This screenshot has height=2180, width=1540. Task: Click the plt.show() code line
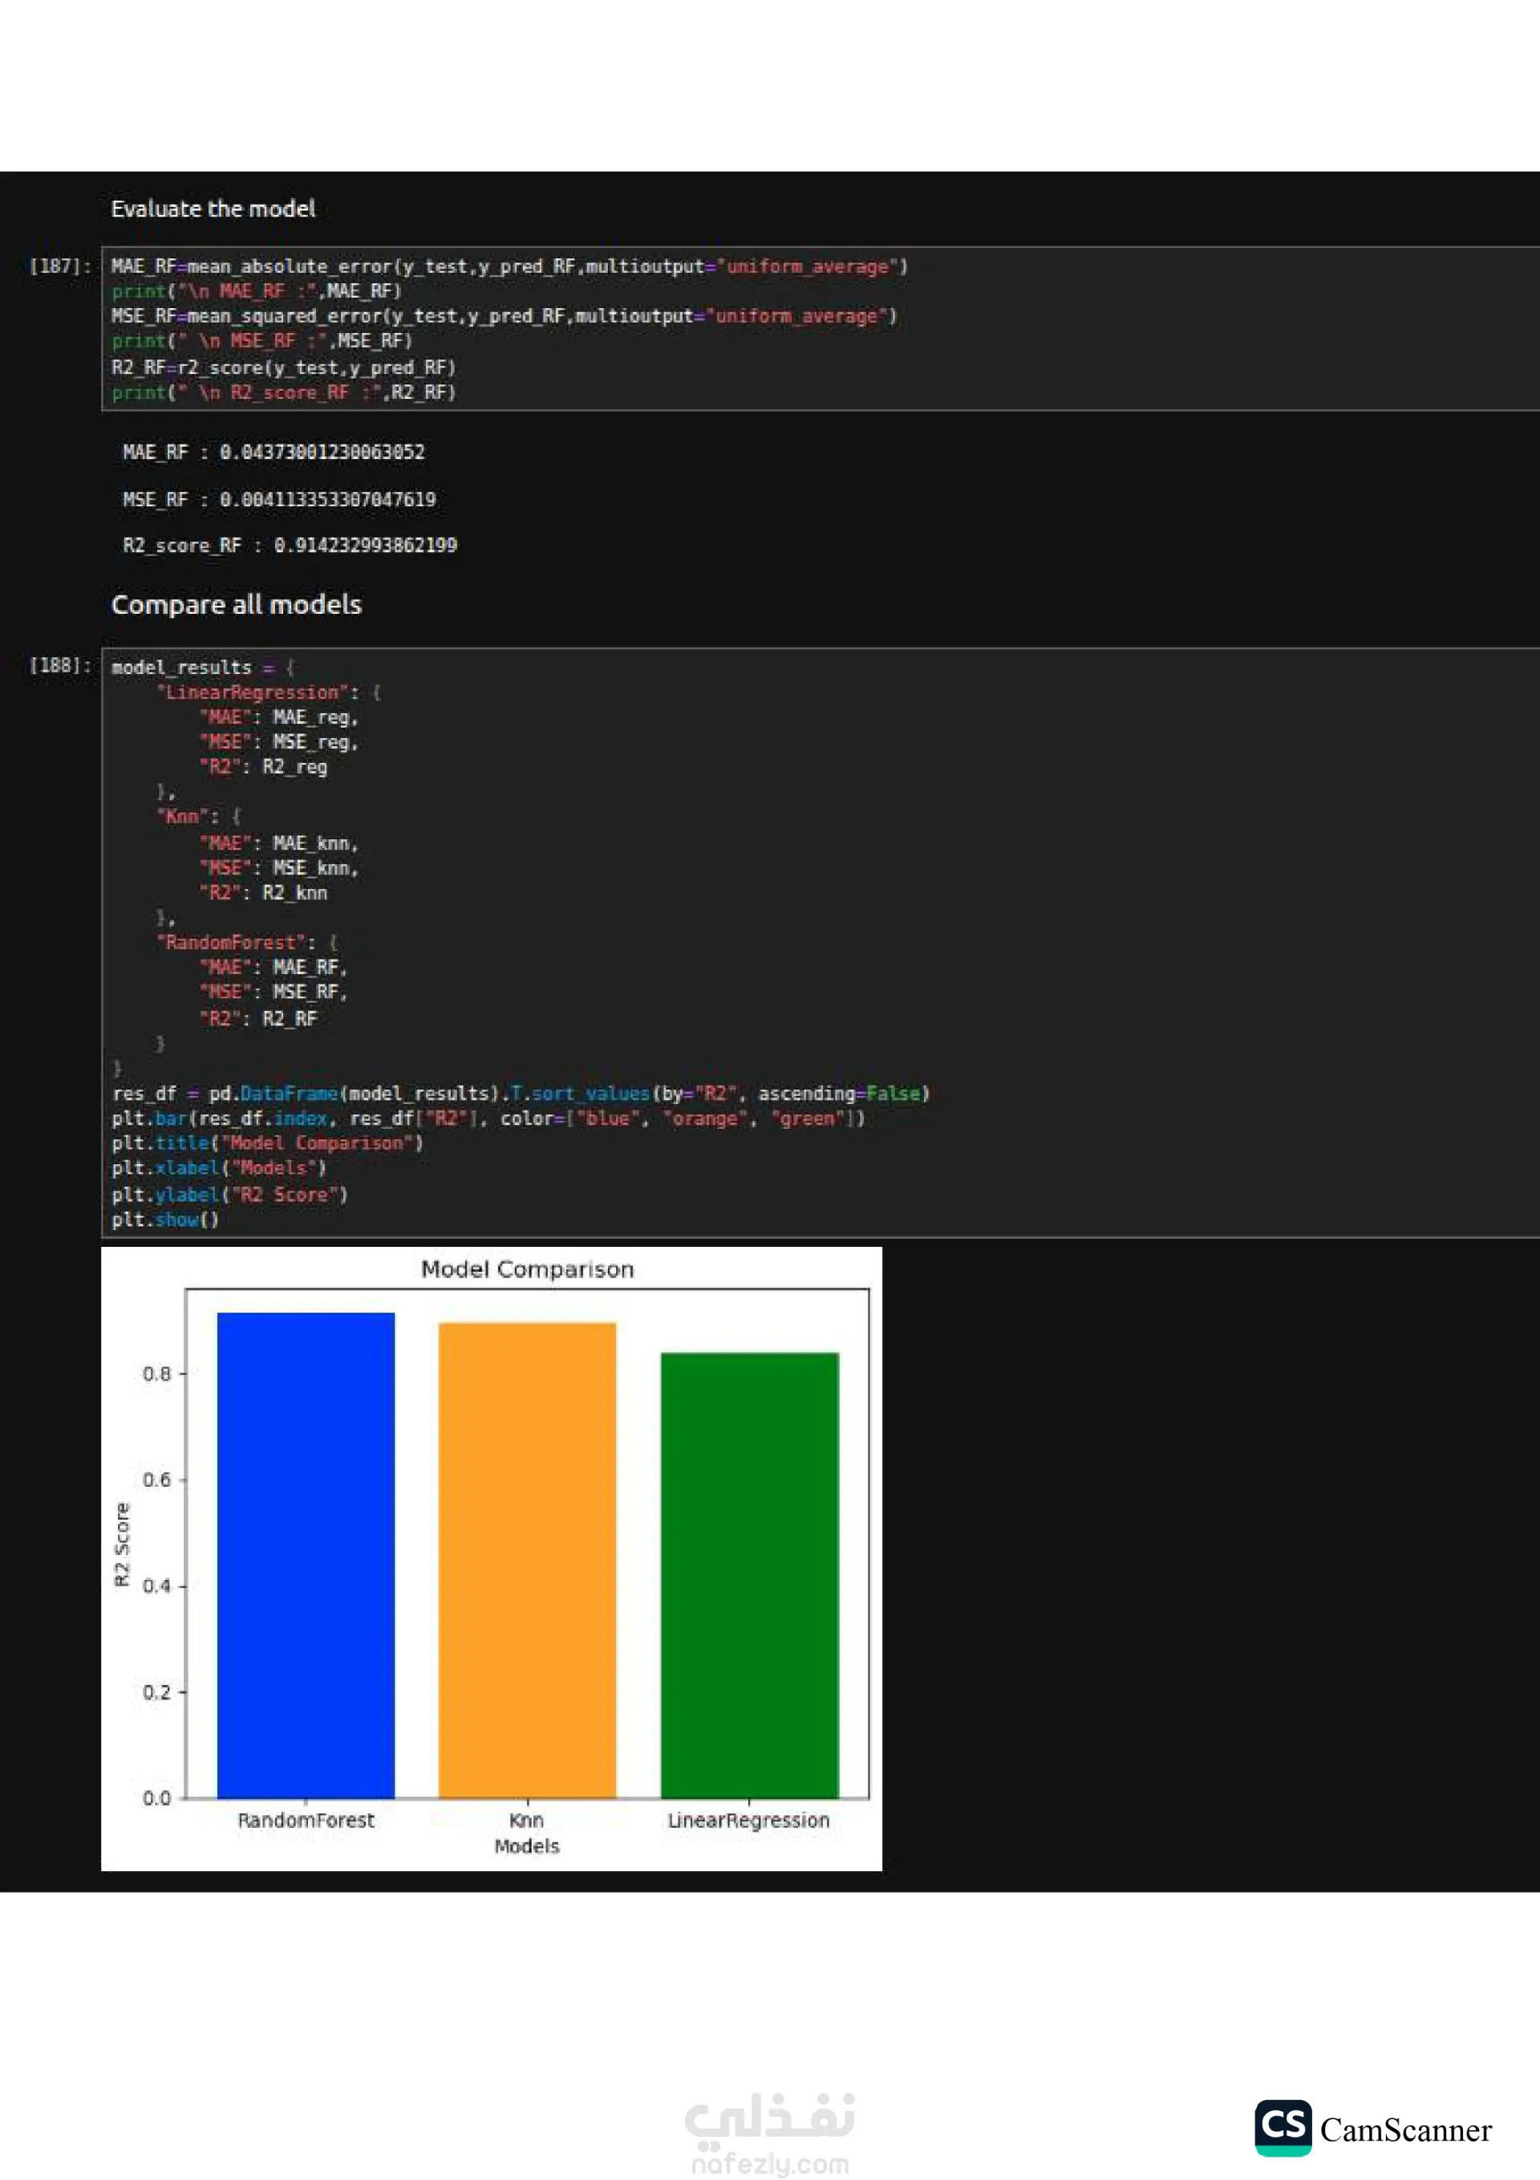165,1220
